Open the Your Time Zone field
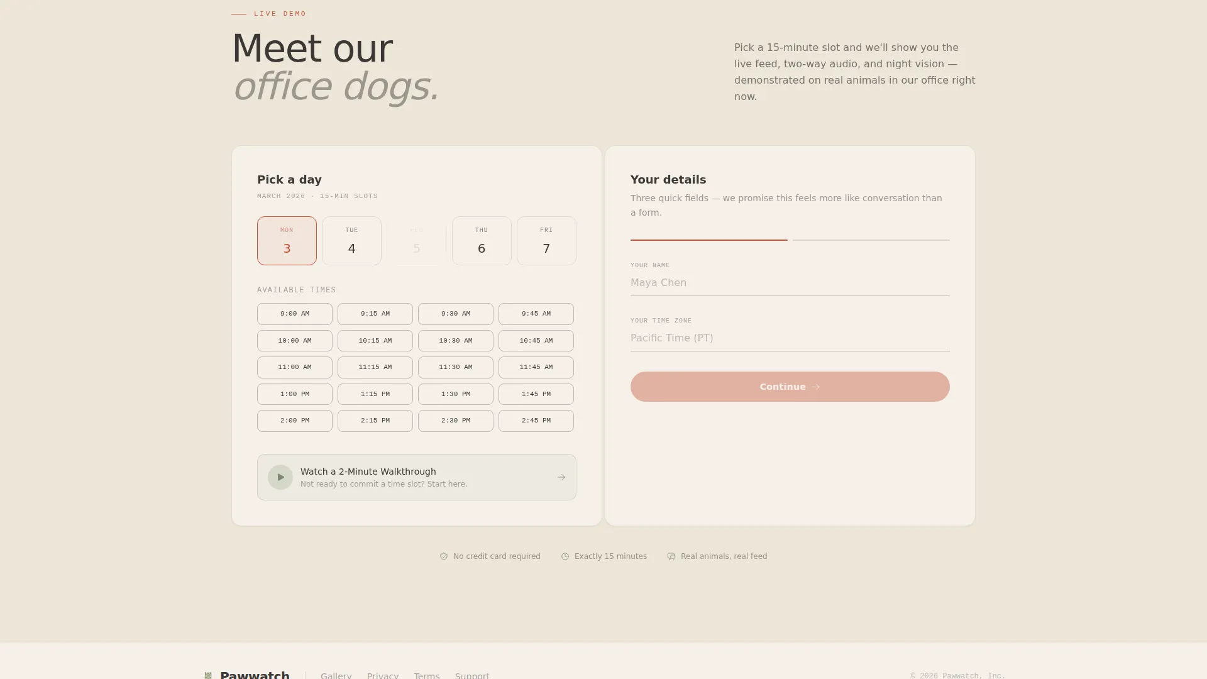The width and height of the screenshot is (1207, 679). pyautogui.click(x=790, y=338)
